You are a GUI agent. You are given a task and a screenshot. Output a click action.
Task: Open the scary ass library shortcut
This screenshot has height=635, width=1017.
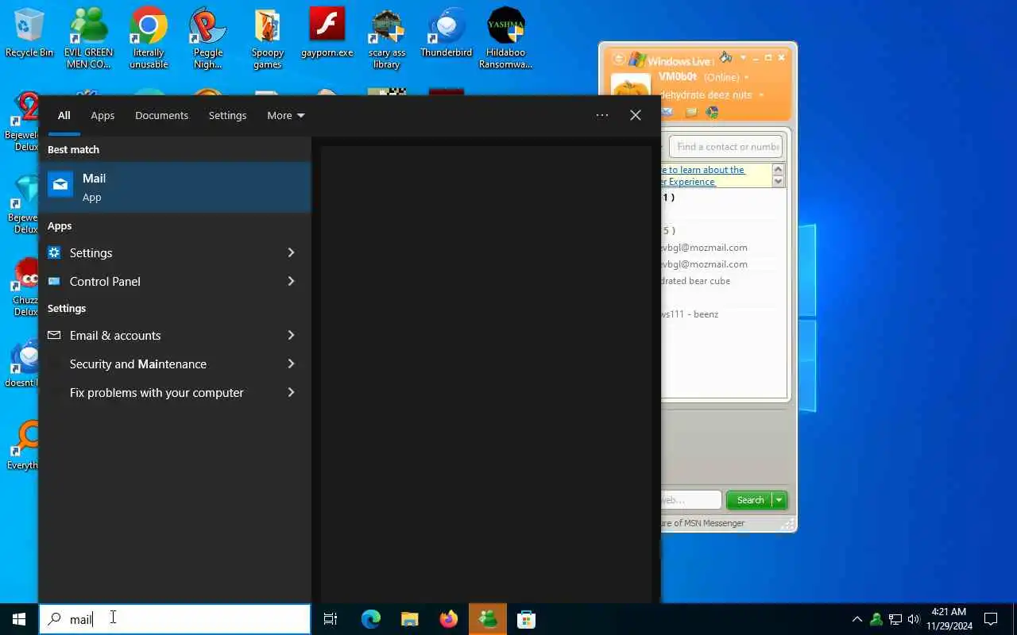point(387,38)
